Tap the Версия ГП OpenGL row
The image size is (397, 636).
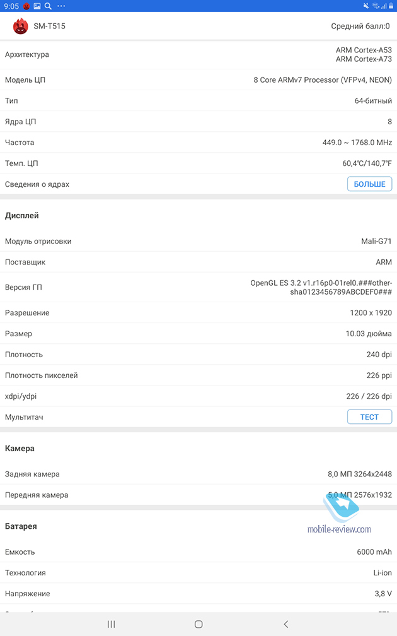[198, 287]
